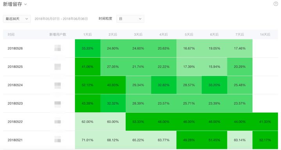The height and width of the screenshot is (150, 281).
Task: Open the 时间粒度 日 granularity dropdown
Action: [x=130, y=19]
